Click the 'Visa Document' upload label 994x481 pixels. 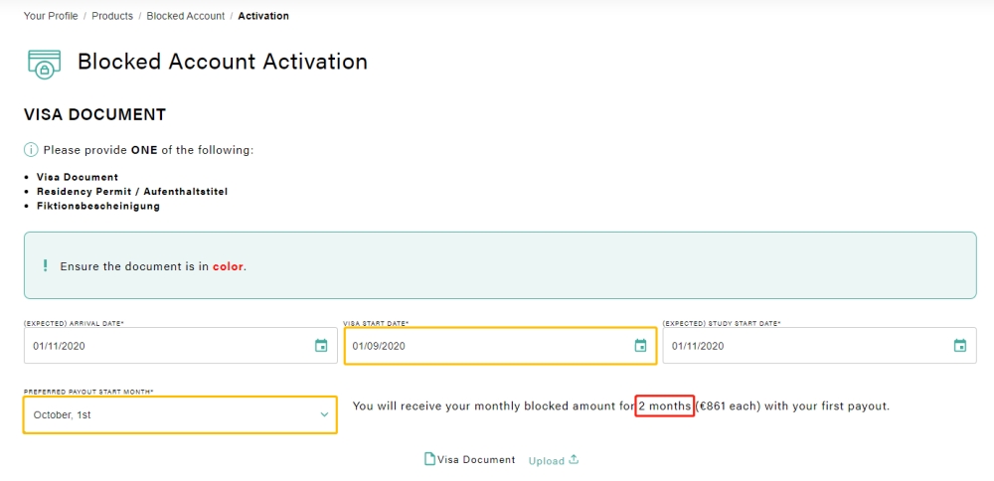476,459
